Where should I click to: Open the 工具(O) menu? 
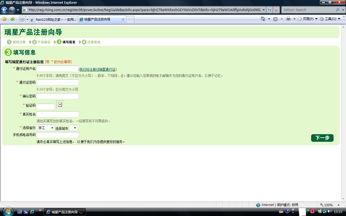click(x=330, y=19)
